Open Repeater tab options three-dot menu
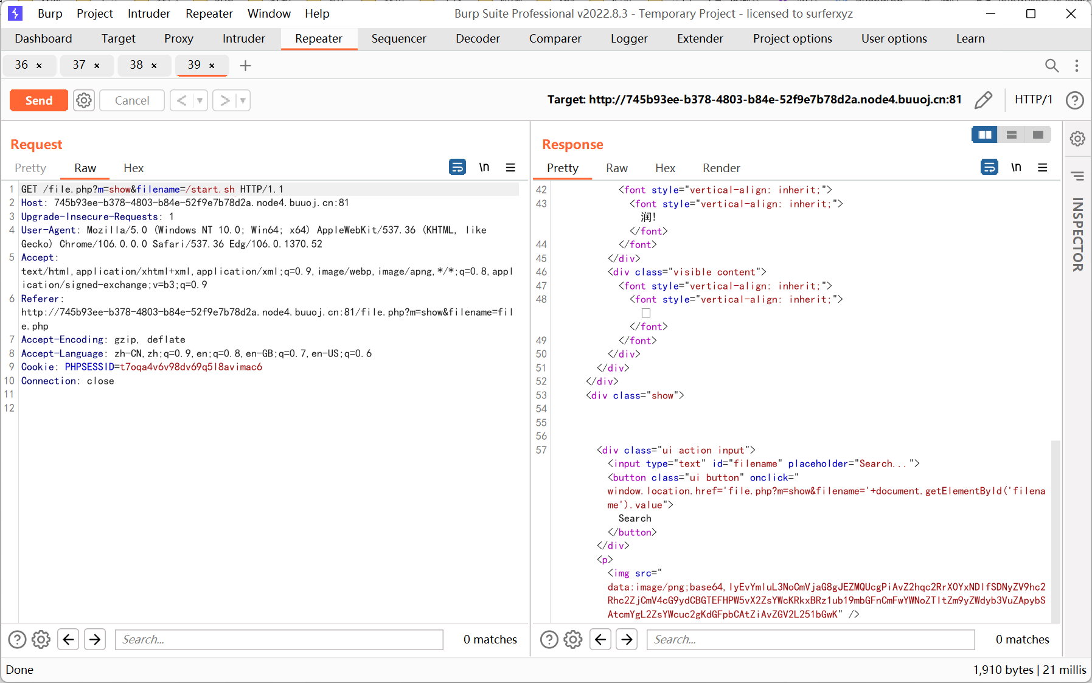Viewport: 1092px width, 683px height. [x=1077, y=65]
